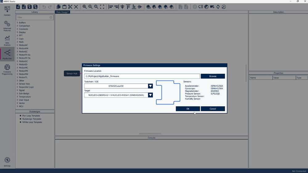
Task: Click the Vector library item
Action: click(22, 103)
